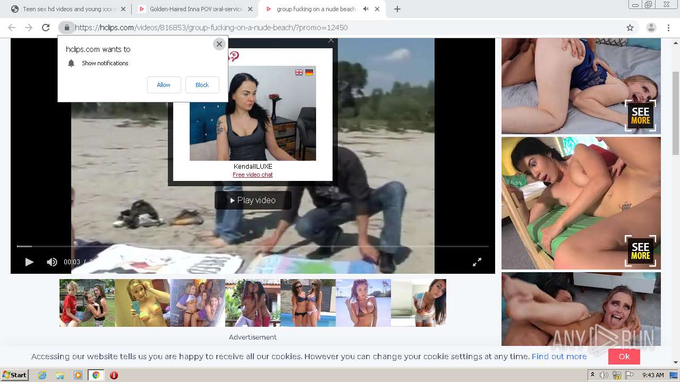This screenshot has height=382, width=680.
Task: Open the ad thumbnail beside the blue pool
Action: click(308, 303)
